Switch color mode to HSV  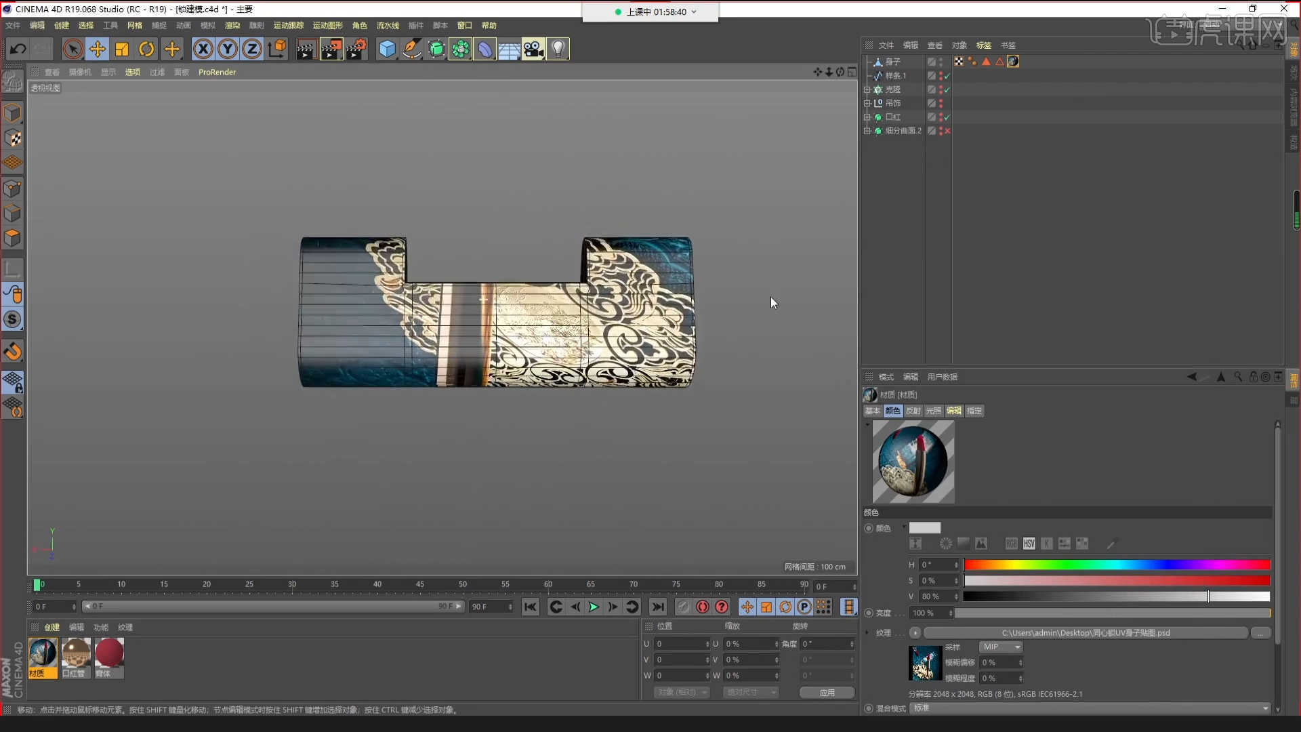point(1029,544)
